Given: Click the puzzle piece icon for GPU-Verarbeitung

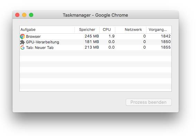Looking at the screenshot, I should (23, 42).
